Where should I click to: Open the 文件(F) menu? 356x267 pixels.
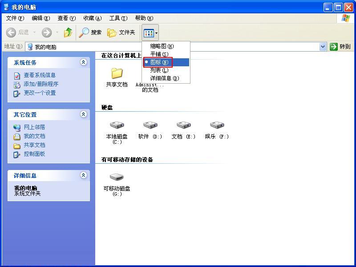point(15,18)
